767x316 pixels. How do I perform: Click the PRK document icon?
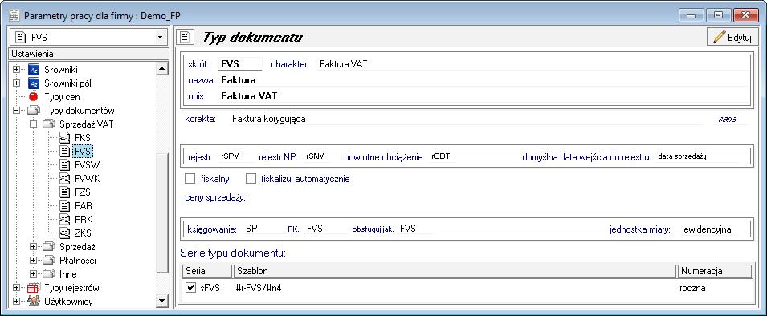(x=65, y=220)
